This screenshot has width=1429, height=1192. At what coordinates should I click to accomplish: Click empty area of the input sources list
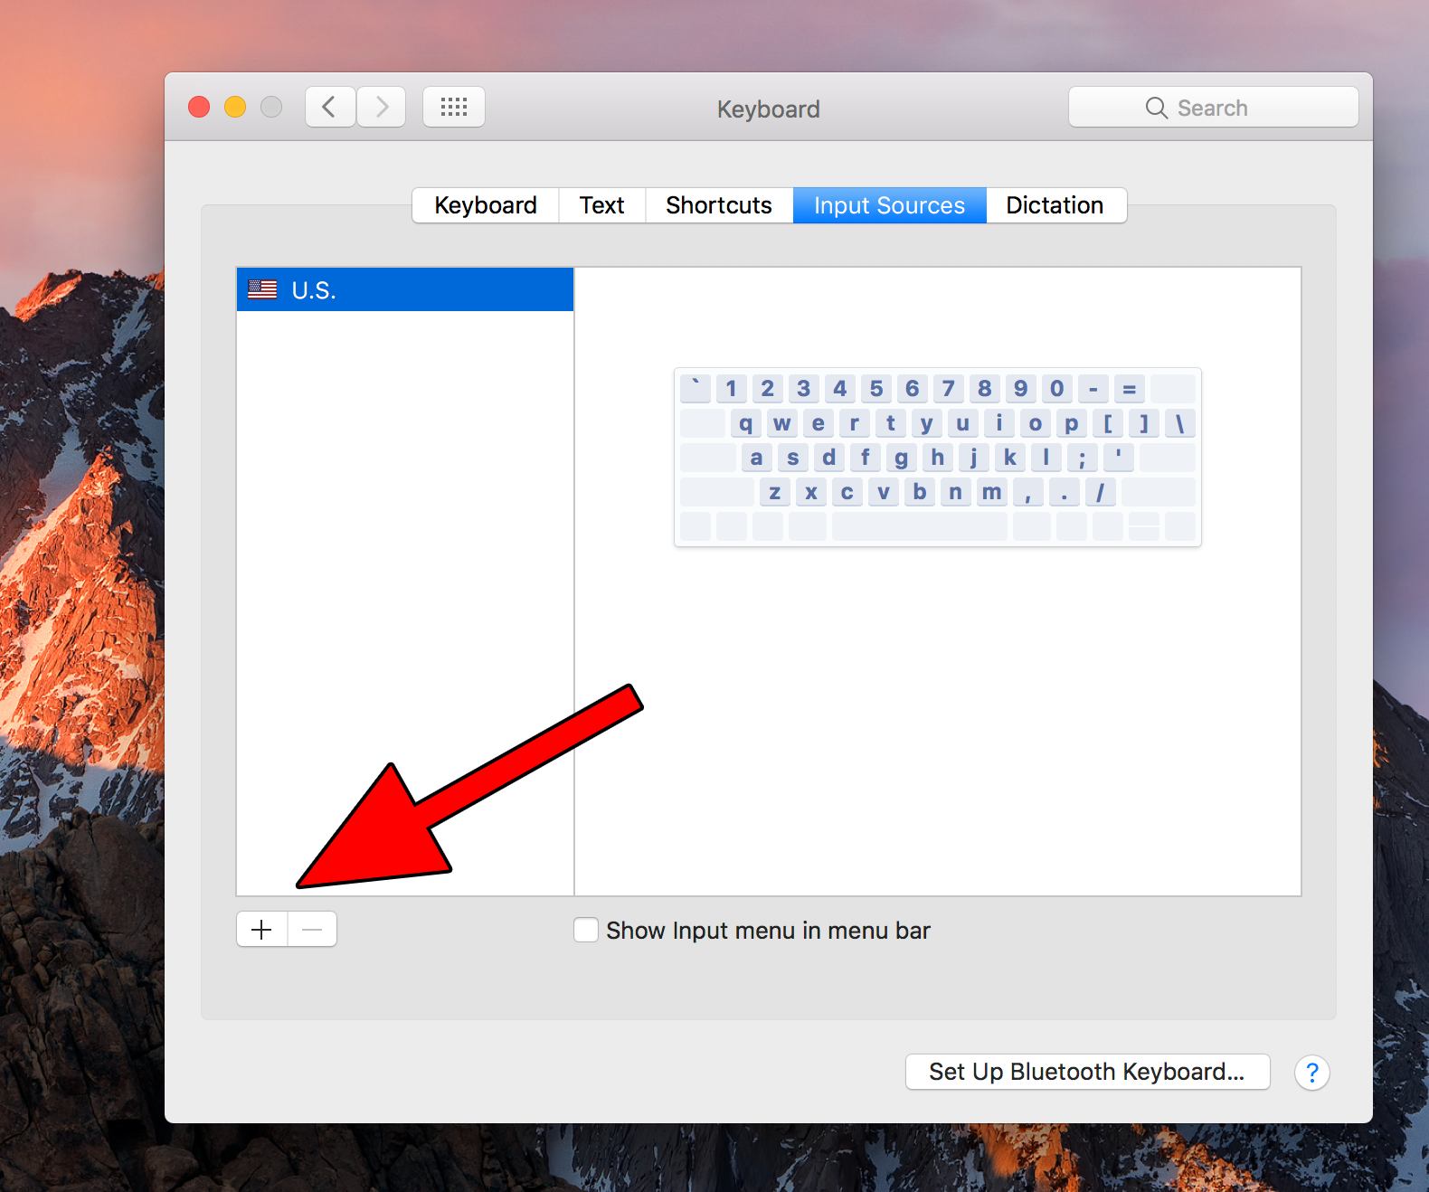(x=404, y=543)
